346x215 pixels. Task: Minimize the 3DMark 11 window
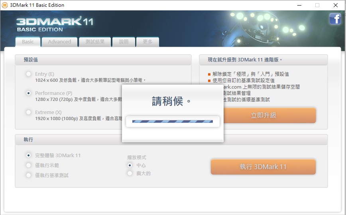tap(299, 5)
